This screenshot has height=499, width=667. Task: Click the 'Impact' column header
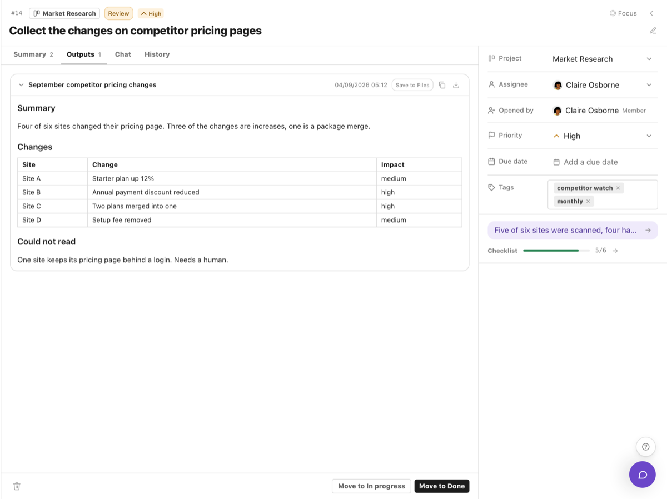tap(419, 165)
